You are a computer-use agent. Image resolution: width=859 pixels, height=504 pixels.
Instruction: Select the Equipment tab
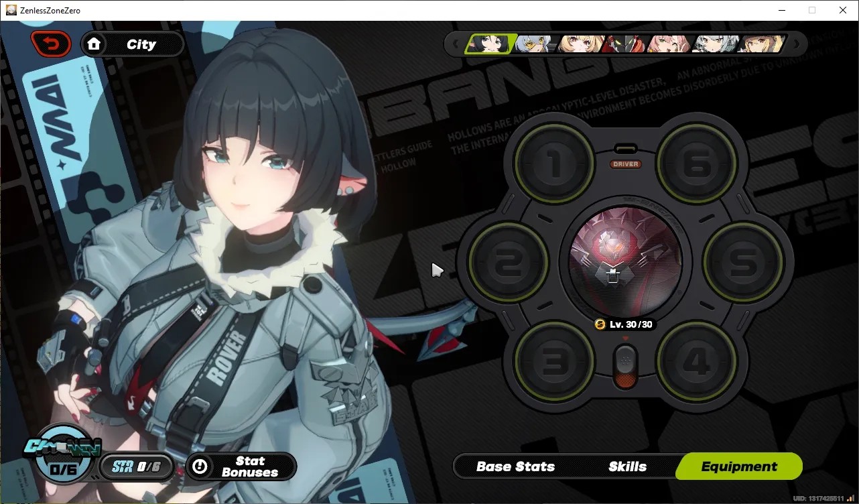739,466
